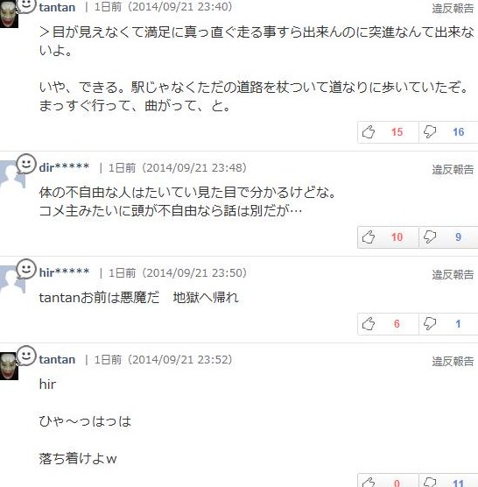Open tantan profile from the 23:40 comment

pyautogui.click(x=57, y=7)
